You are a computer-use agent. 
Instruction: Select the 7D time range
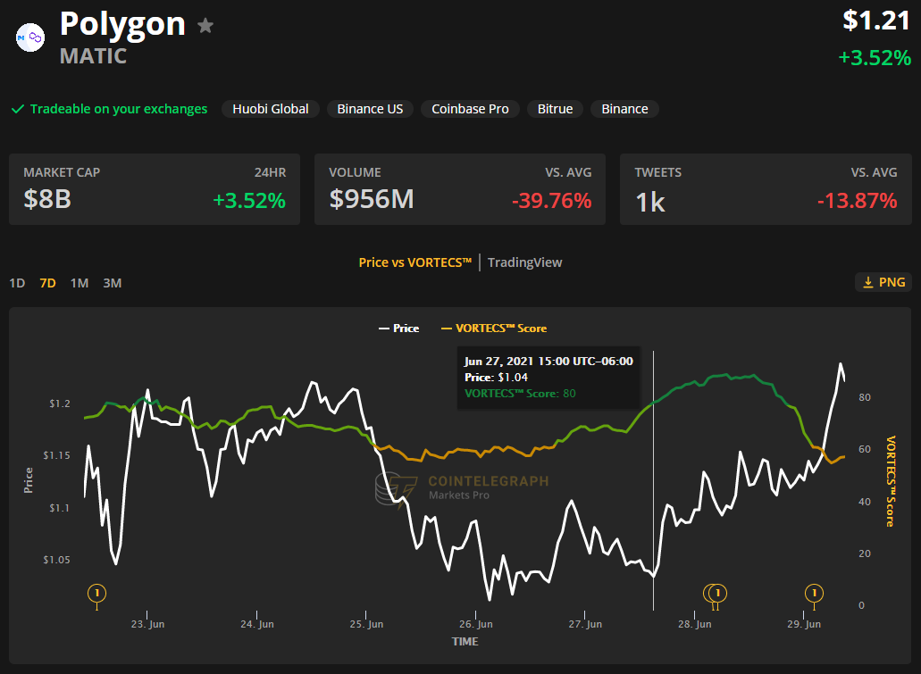47,283
